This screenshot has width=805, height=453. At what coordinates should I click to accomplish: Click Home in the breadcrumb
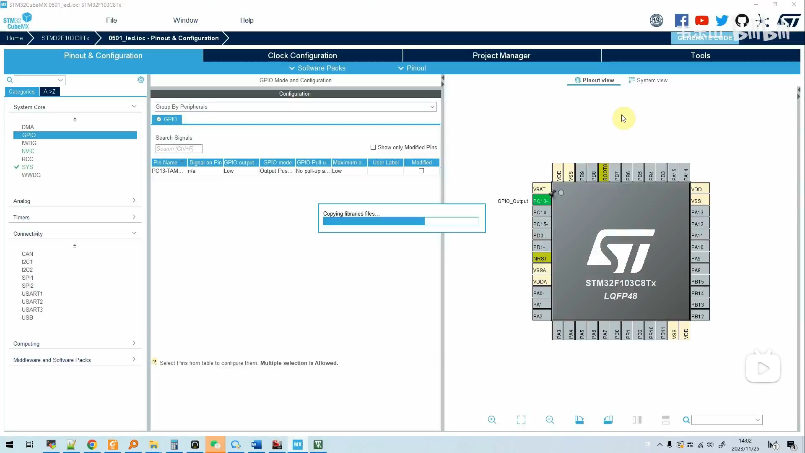[x=15, y=38]
